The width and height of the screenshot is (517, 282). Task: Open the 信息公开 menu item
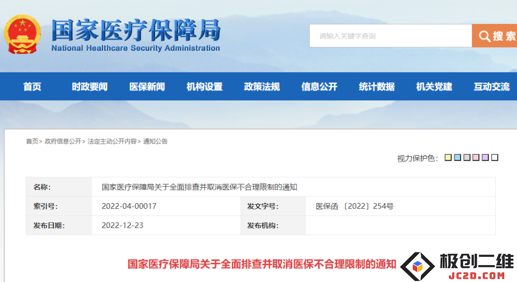319,87
